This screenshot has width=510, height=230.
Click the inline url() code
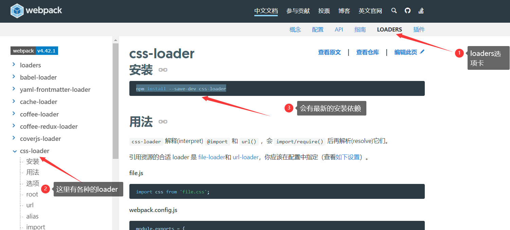pos(249,141)
